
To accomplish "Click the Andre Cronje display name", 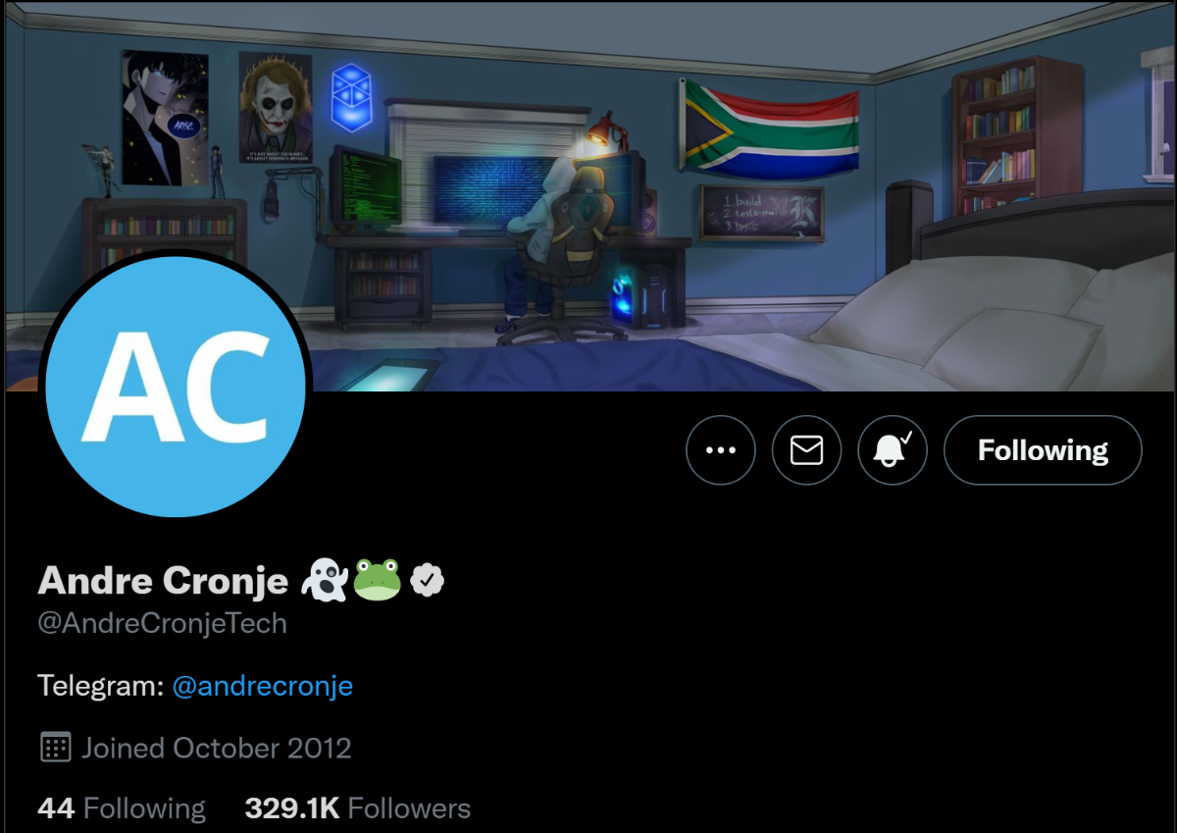I will click(x=163, y=581).
